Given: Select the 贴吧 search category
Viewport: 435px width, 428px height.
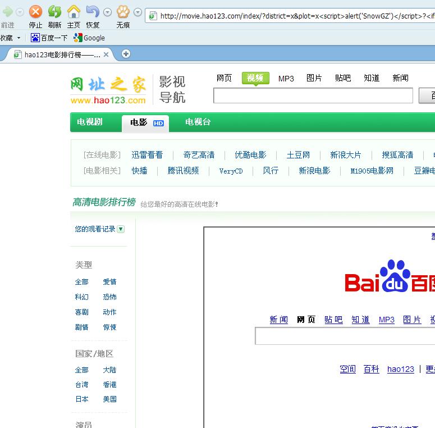Looking at the screenshot, I should tap(343, 78).
